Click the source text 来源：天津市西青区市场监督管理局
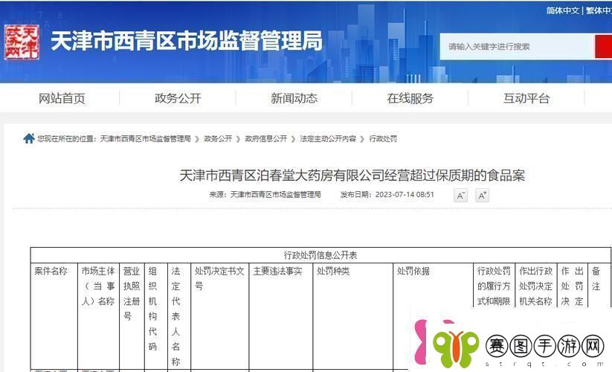Image resolution: width=612 pixels, height=372 pixels. click(x=265, y=194)
